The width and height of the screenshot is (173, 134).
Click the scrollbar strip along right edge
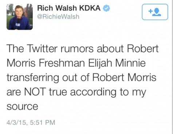pyautogui.click(x=172, y=67)
